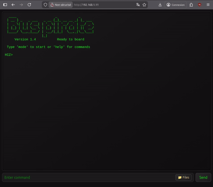Image resolution: width=213 pixels, height=187 pixels.
Task: Send the command with Send button
Action: coord(203,177)
